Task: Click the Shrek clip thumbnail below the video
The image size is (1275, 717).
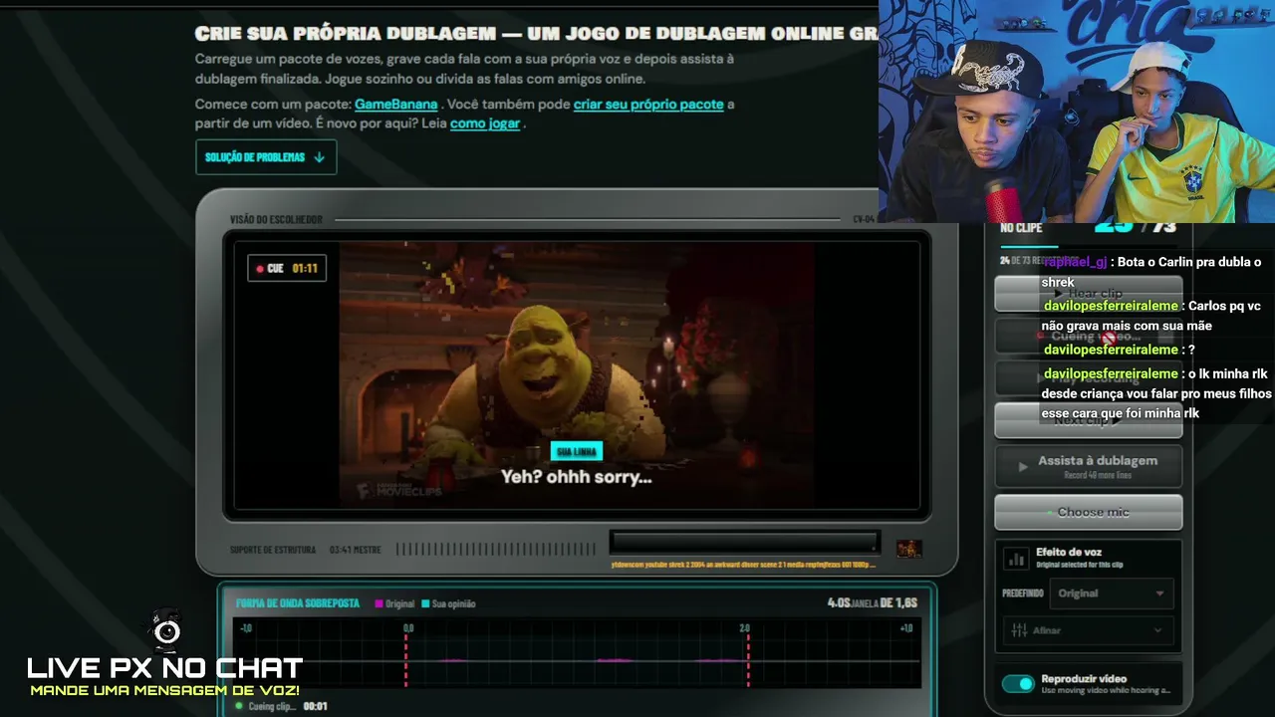Action: (908, 549)
